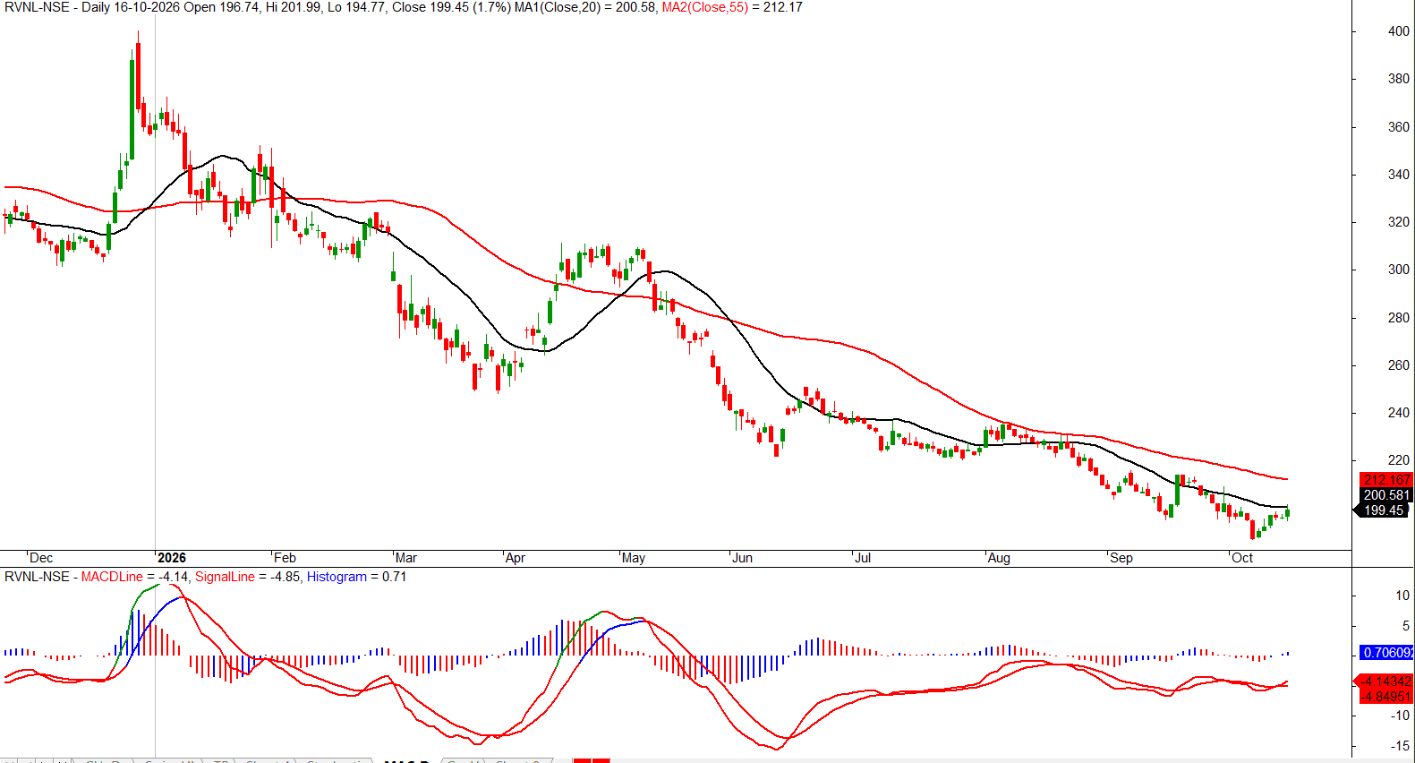Click the red -4.84951 signal value tag

click(x=1386, y=697)
